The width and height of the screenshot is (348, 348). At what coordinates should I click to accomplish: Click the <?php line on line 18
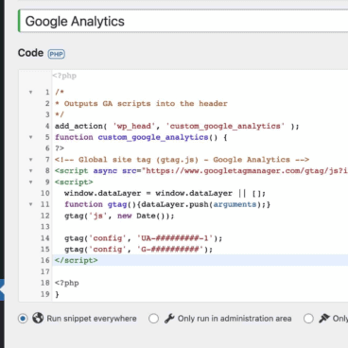point(67,283)
